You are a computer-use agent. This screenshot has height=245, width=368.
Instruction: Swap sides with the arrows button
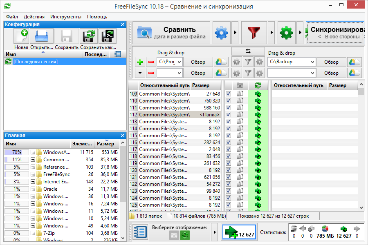(x=248, y=51)
